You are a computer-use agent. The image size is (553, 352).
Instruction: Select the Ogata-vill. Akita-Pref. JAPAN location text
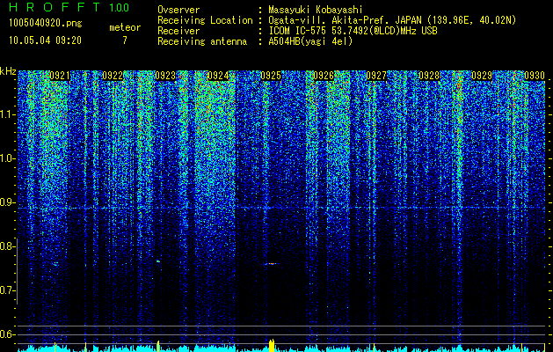[392, 20]
